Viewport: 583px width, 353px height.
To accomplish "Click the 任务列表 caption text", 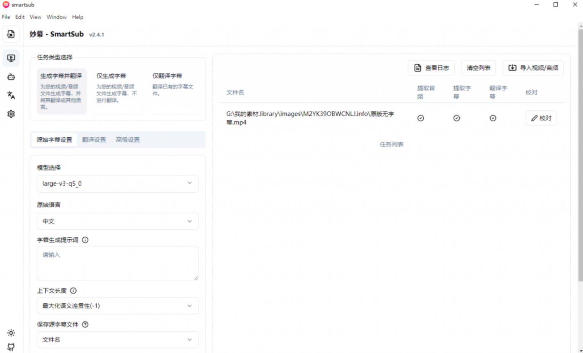I will [391, 144].
